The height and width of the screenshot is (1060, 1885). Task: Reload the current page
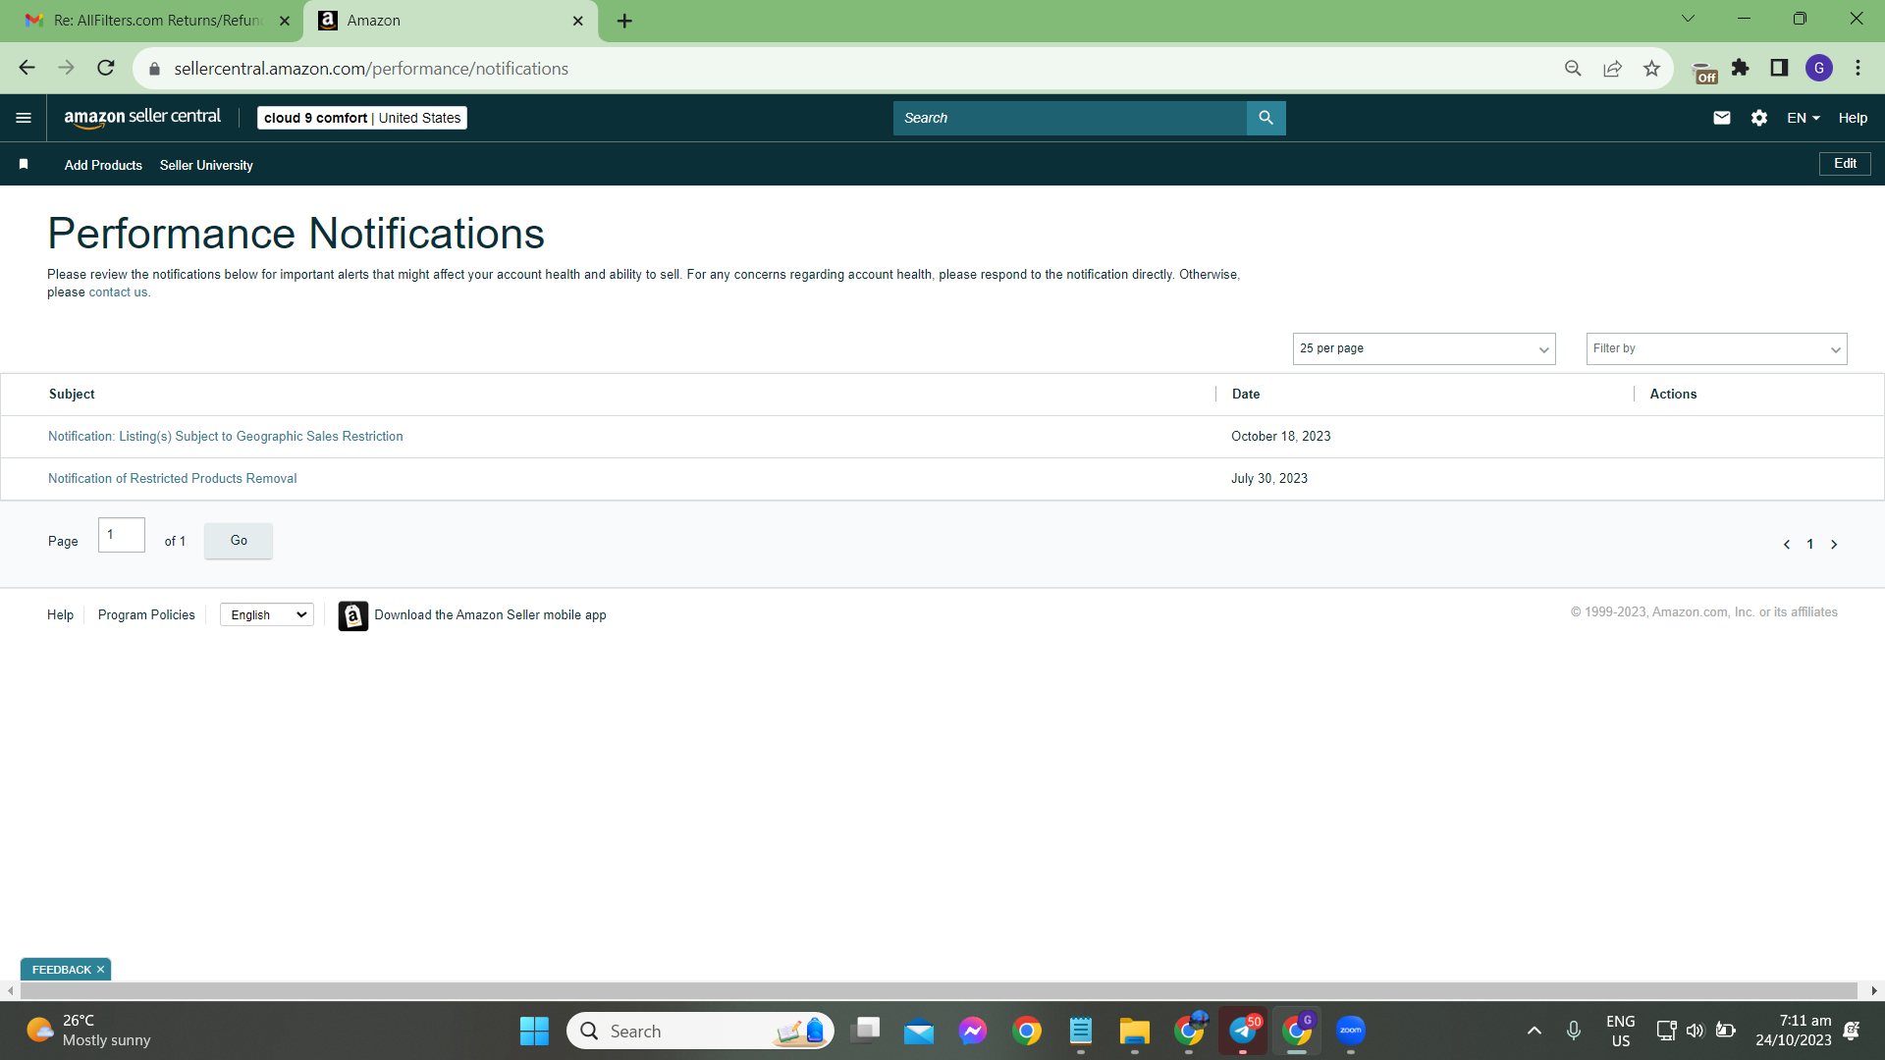tap(106, 68)
